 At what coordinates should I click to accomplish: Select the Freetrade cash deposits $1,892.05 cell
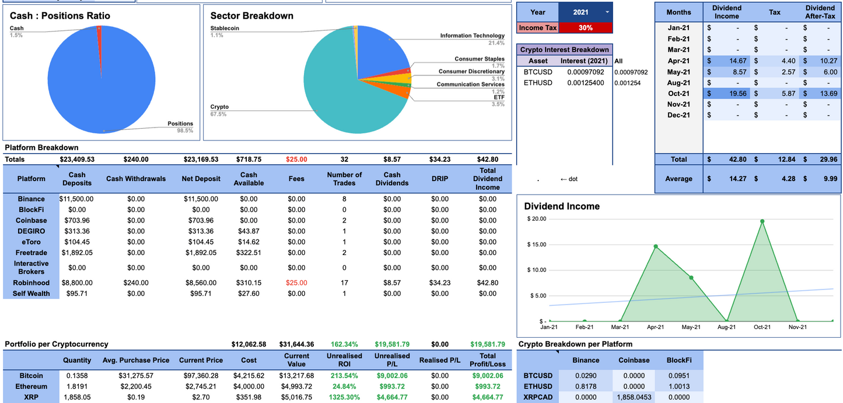pyautogui.click(x=76, y=253)
